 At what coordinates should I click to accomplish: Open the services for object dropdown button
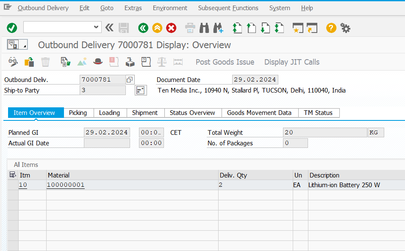click(x=17, y=44)
